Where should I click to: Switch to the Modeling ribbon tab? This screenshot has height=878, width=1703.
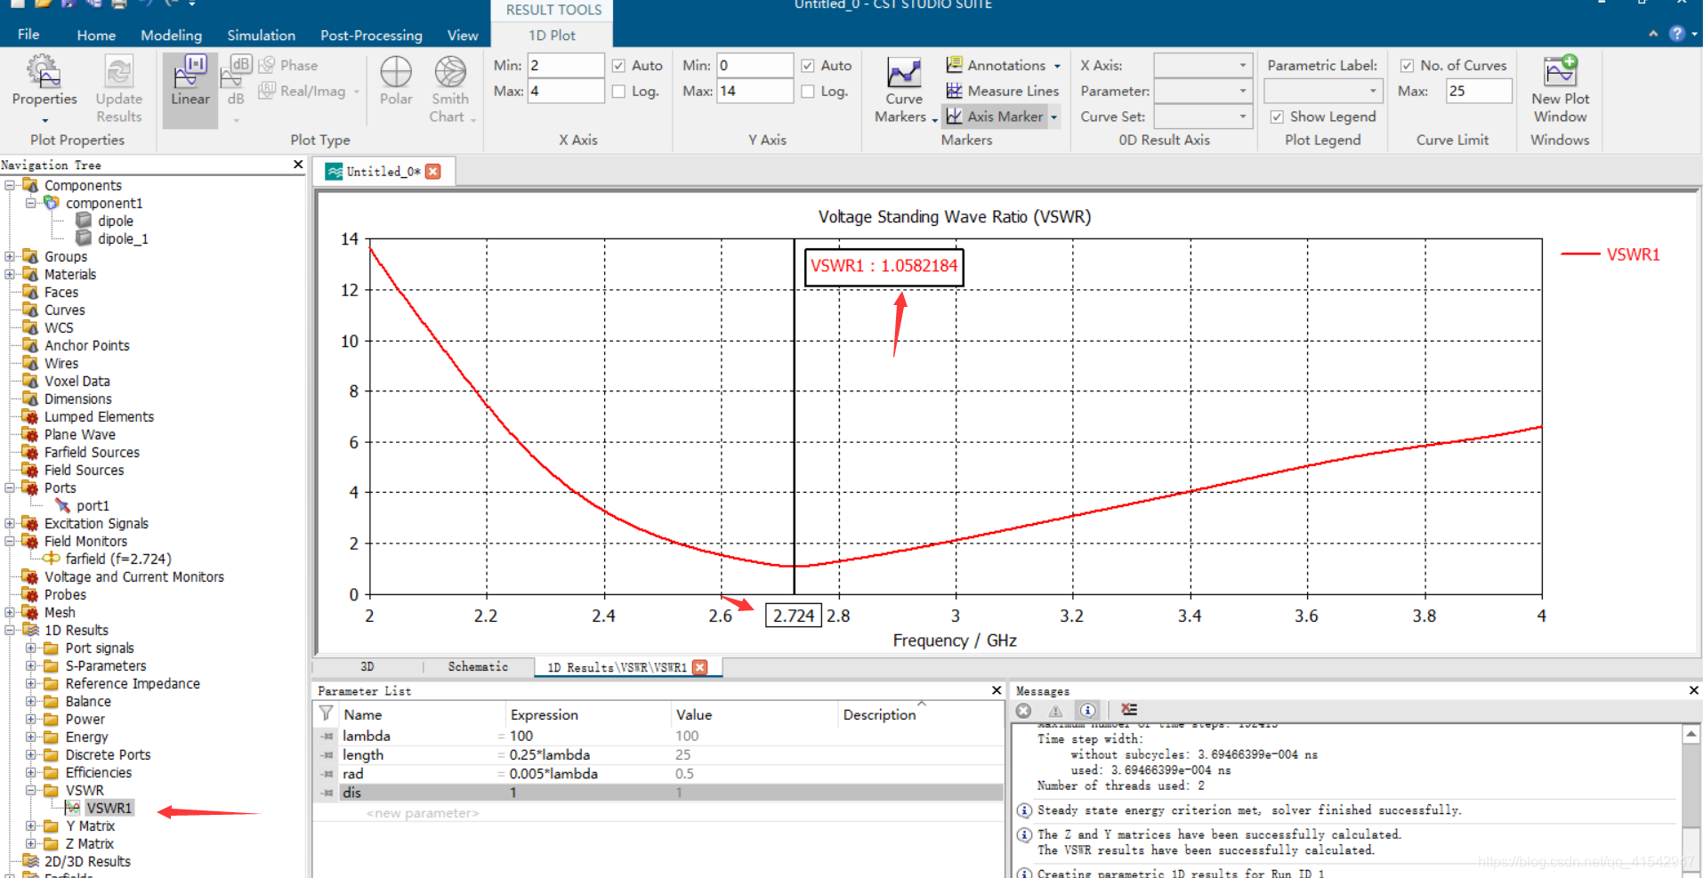[x=171, y=36]
